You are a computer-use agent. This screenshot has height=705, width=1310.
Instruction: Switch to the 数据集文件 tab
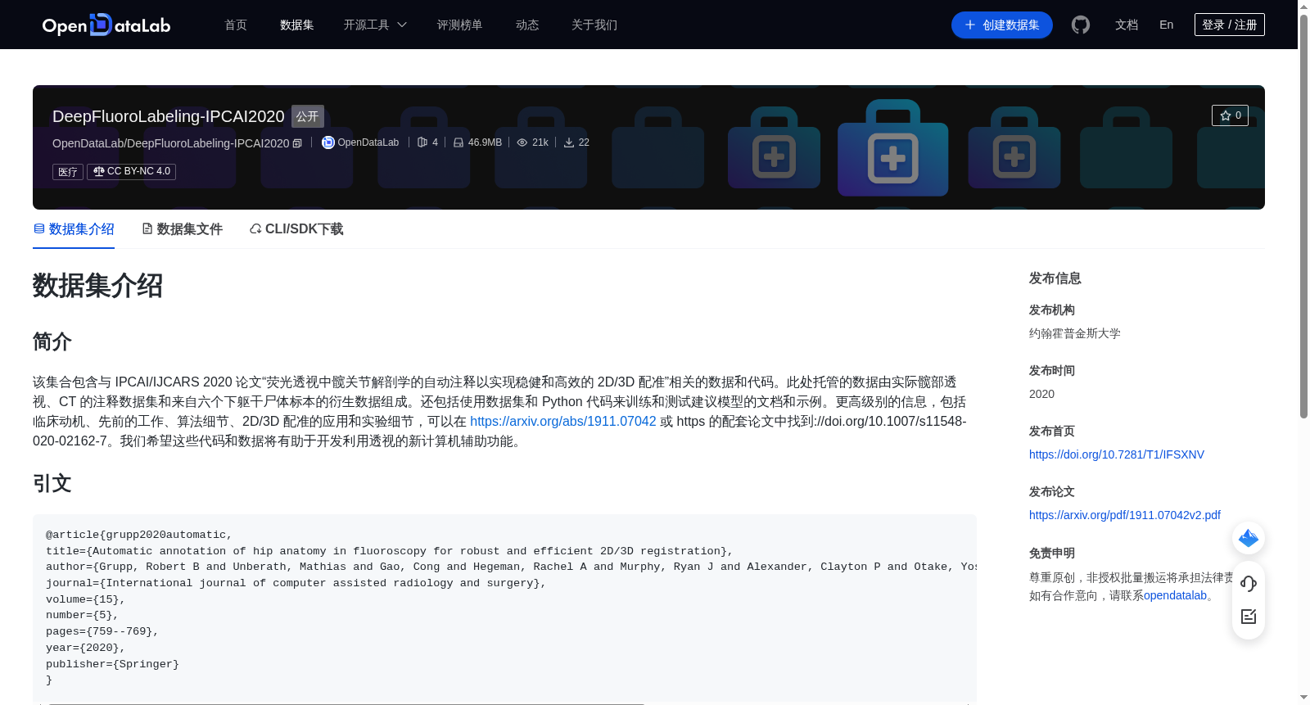tap(182, 229)
